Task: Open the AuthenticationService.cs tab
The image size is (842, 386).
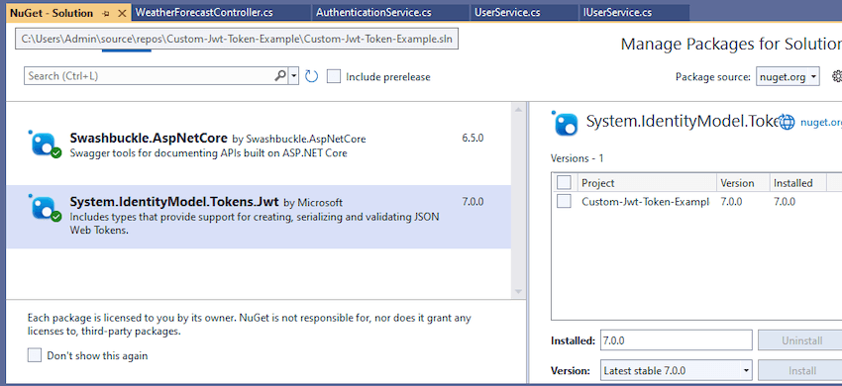Action: click(373, 13)
